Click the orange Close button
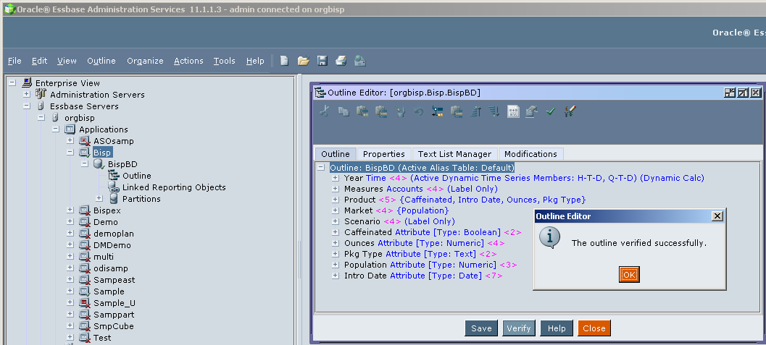The height and width of the screenshot is (345, 766). [x=594, y=328]
